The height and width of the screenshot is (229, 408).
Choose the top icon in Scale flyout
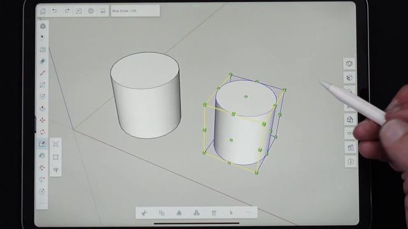[55, 144]
